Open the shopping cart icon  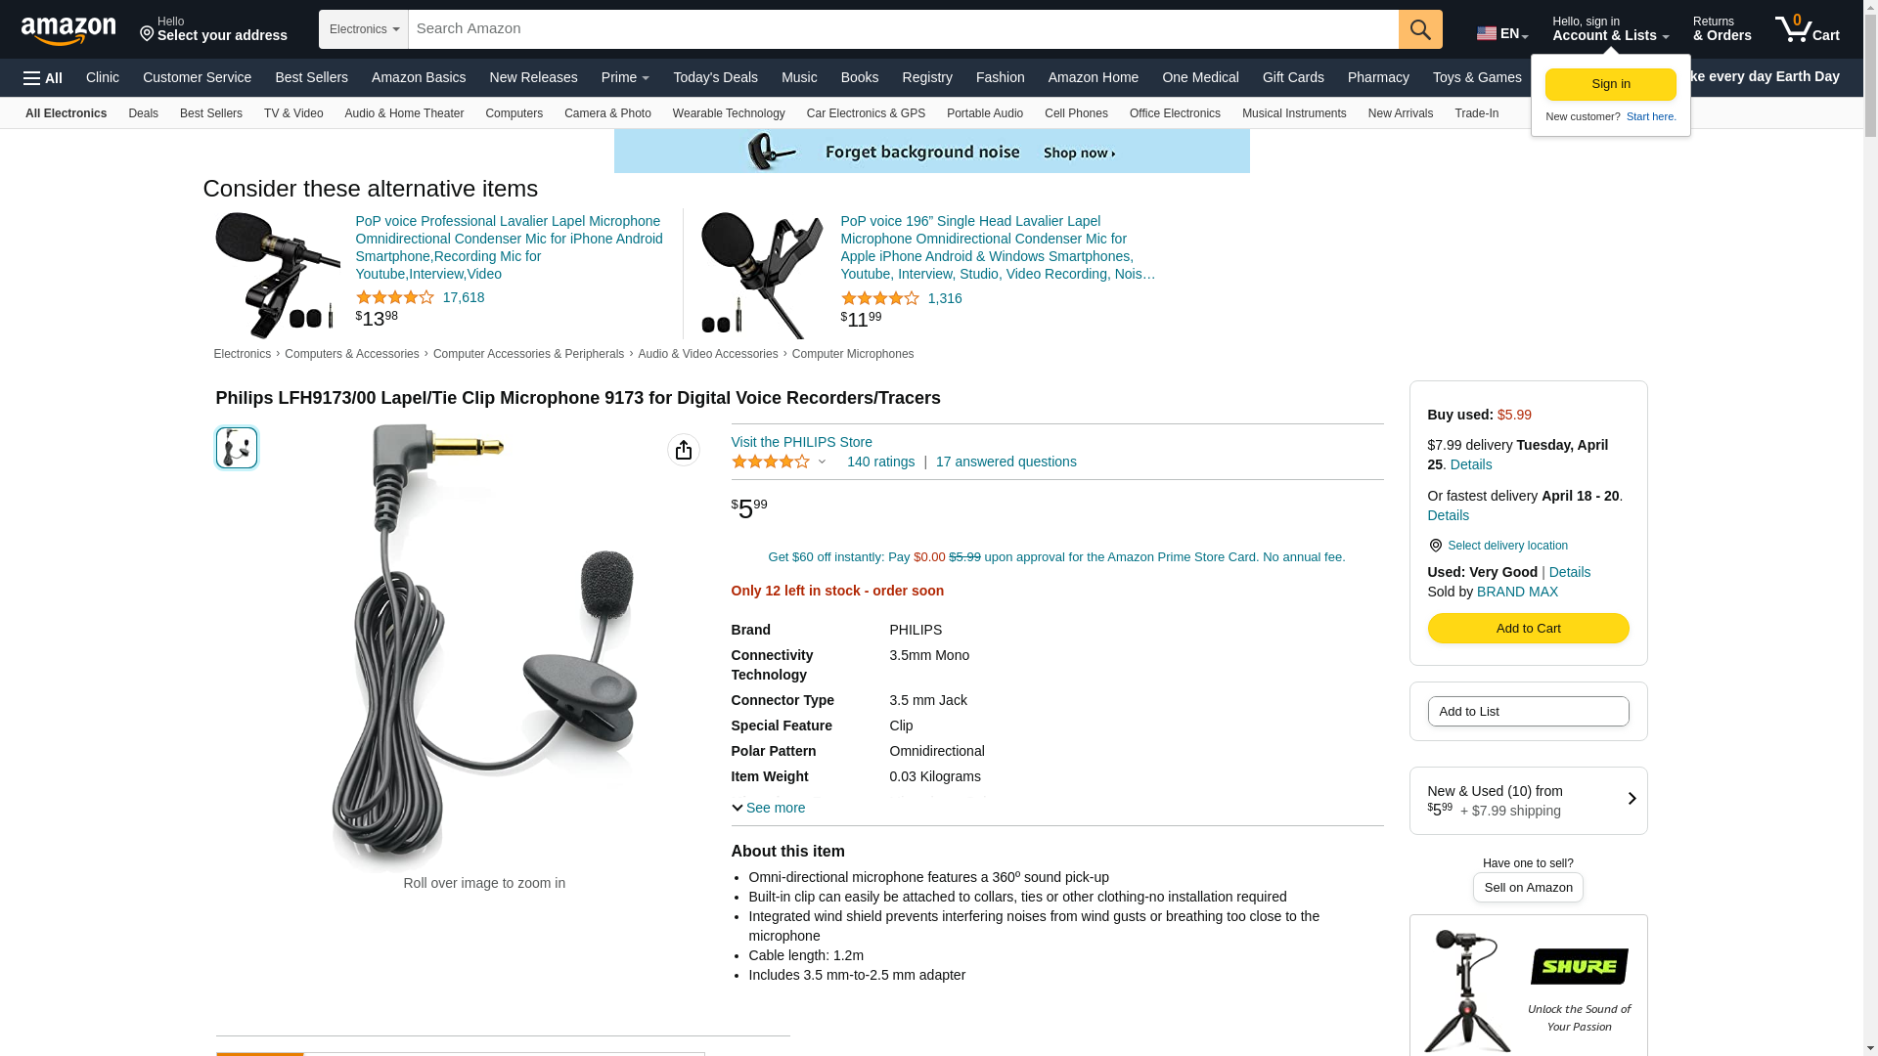click(x=1807, y=29)
